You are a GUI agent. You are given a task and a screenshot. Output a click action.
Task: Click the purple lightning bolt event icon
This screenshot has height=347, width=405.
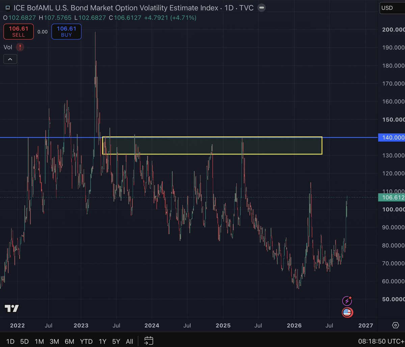coord(347,301)
